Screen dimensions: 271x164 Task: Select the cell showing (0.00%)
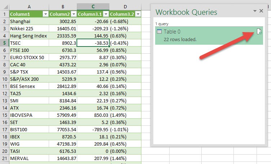(125, 151)
